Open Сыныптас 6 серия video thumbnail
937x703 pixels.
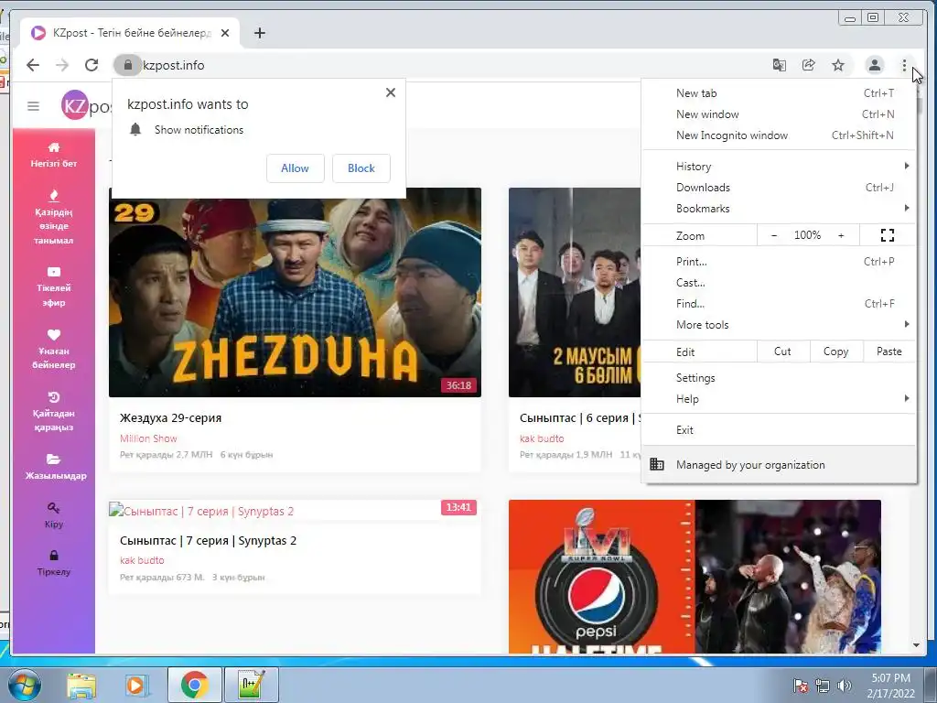pos(575,292)
